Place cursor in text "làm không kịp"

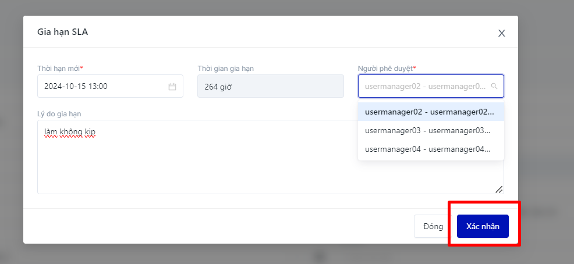click(x=70, y=133)
